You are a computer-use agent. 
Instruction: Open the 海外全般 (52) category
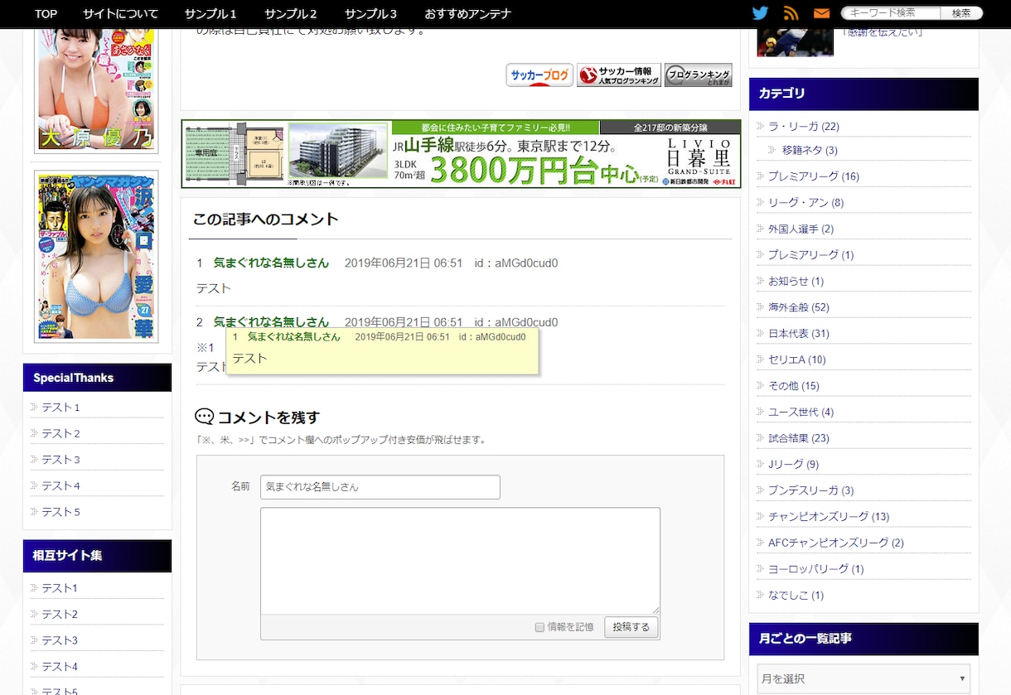(799, 307)
